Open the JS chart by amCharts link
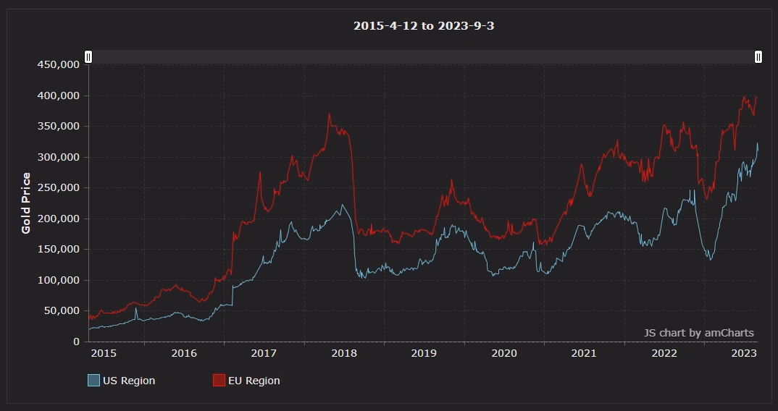The width and height of the screenshot is (778, 411). tap(698, 333)
